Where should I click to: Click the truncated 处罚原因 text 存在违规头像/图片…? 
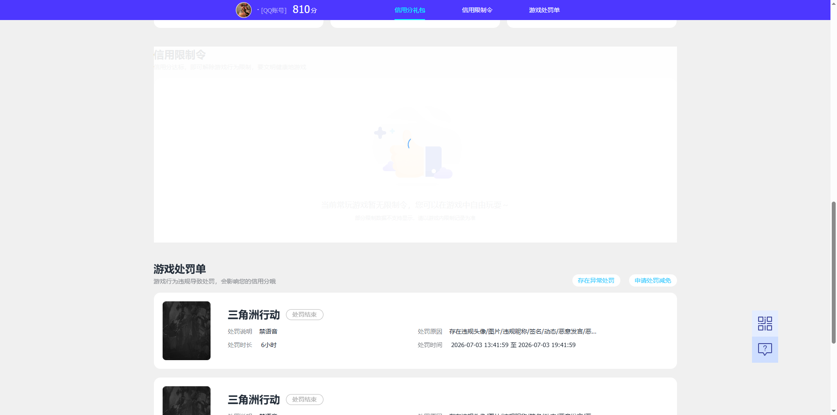[523, 331]
